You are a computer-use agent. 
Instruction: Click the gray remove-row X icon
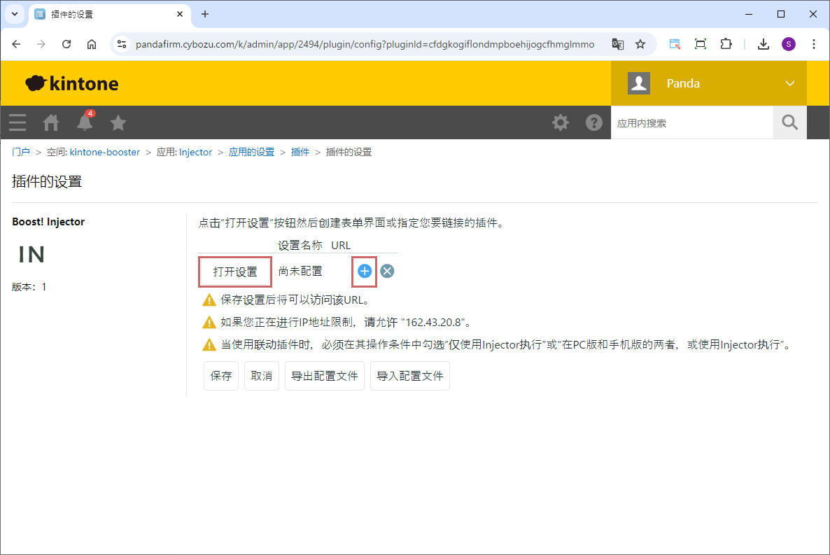point(387,271)
